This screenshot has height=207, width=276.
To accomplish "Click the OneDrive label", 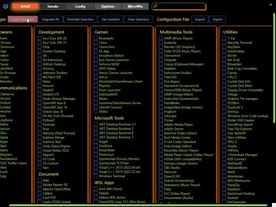I will [x=105, y=146].
